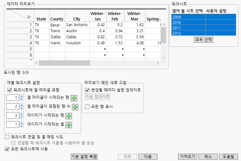Decrease 열 머리글이 포함된 행 수 down arrow
Image resolution: width=241 pixels, height=161 pixels.
[22, 108]
